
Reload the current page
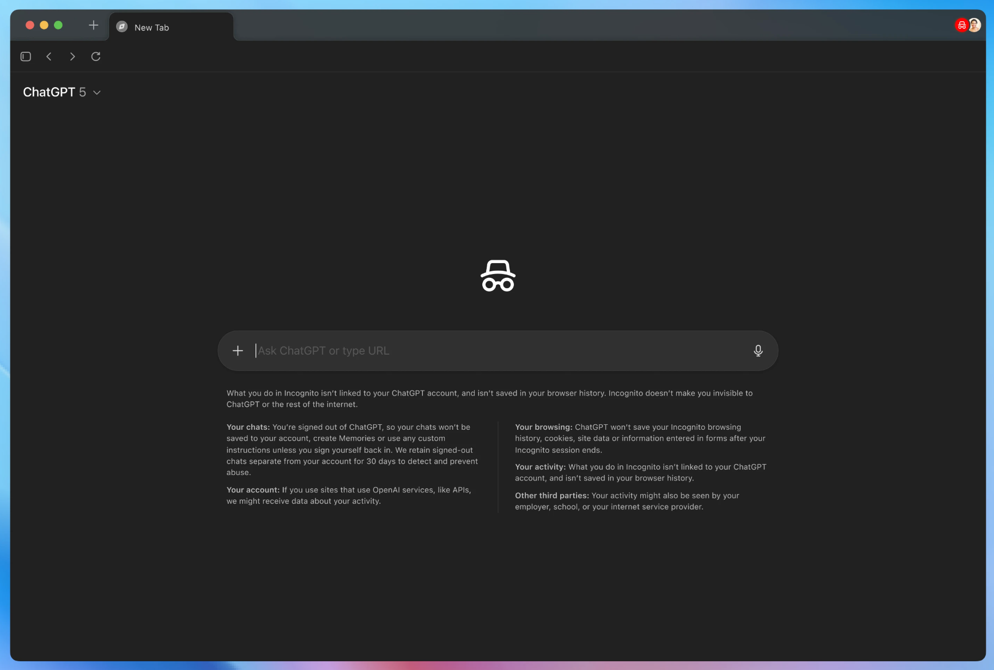click(96, 57)
